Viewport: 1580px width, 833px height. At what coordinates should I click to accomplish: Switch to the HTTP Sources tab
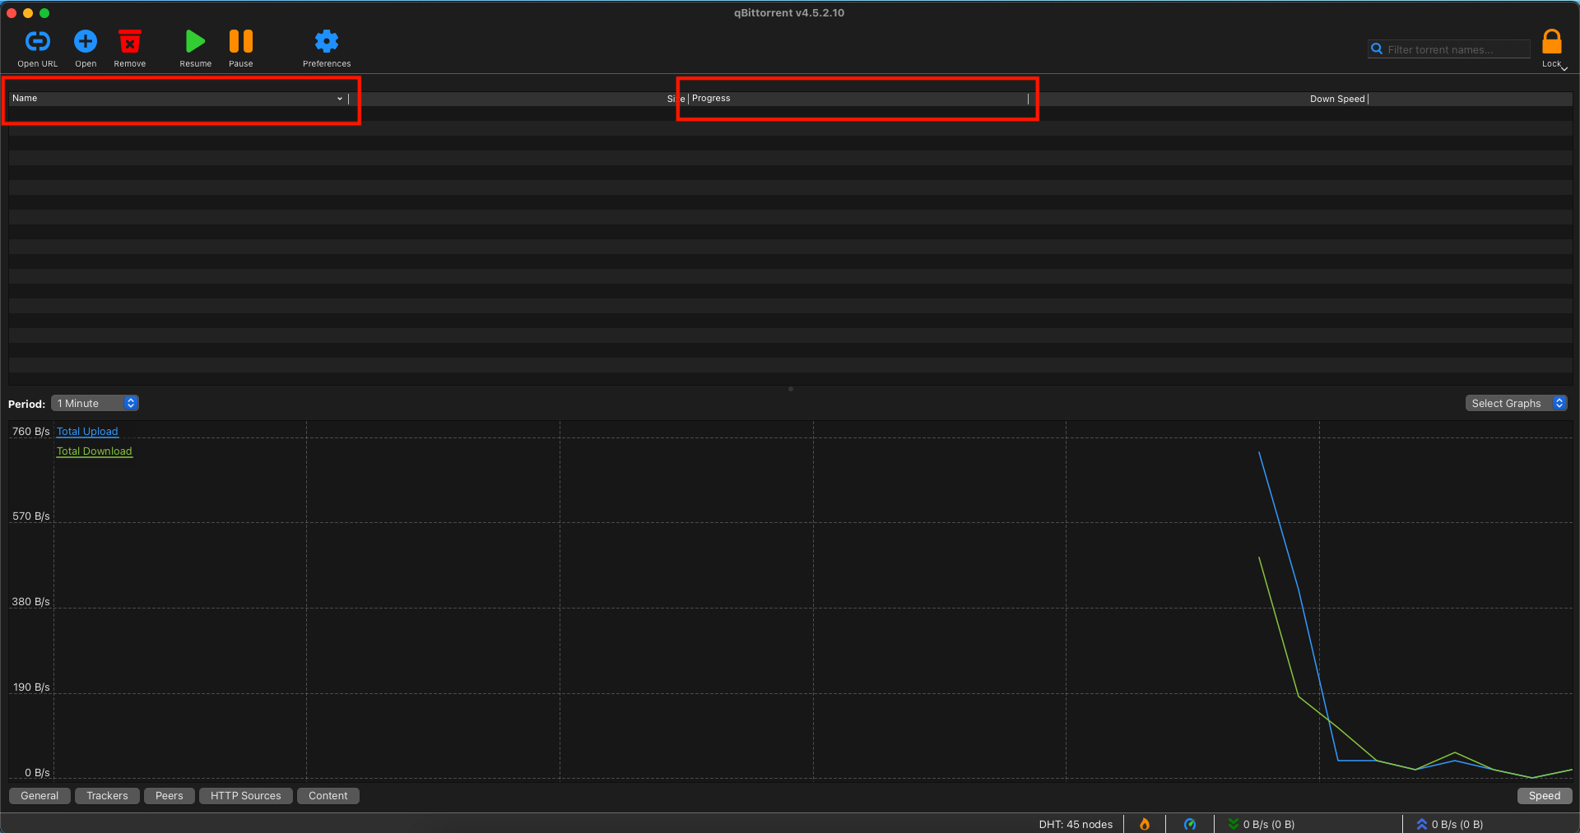click(x=246, y=796)
